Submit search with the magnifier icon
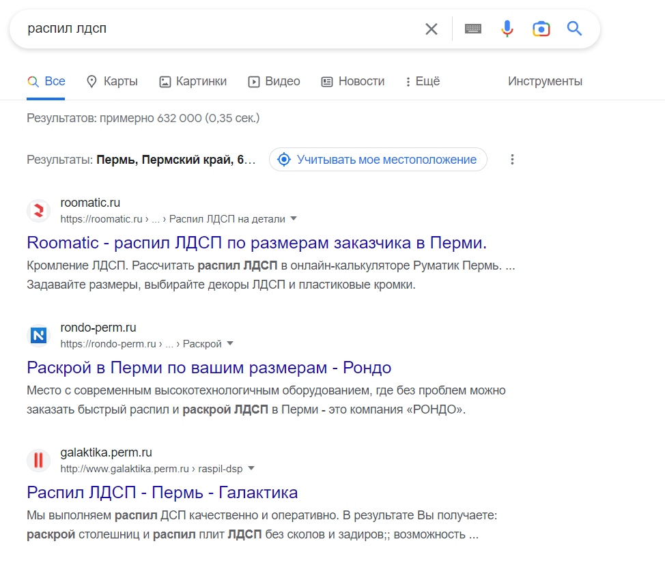Screen dimensions: 665x563 tap(575, 29)
